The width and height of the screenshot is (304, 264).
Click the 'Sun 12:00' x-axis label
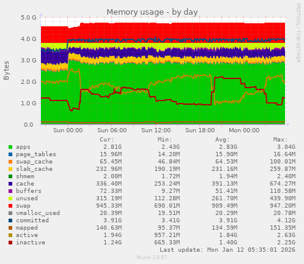[156, 130]
